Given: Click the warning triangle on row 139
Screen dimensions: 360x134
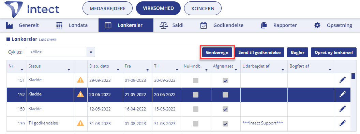Looking at the screenshot, I should tap(80, 123).
